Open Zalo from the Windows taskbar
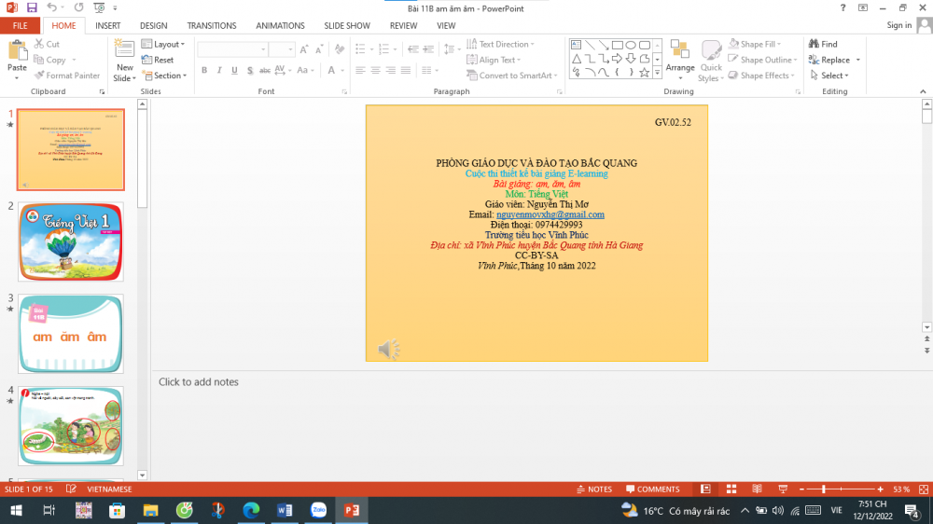The width and height of the screenshot is (933, 524). click(318, 510)
